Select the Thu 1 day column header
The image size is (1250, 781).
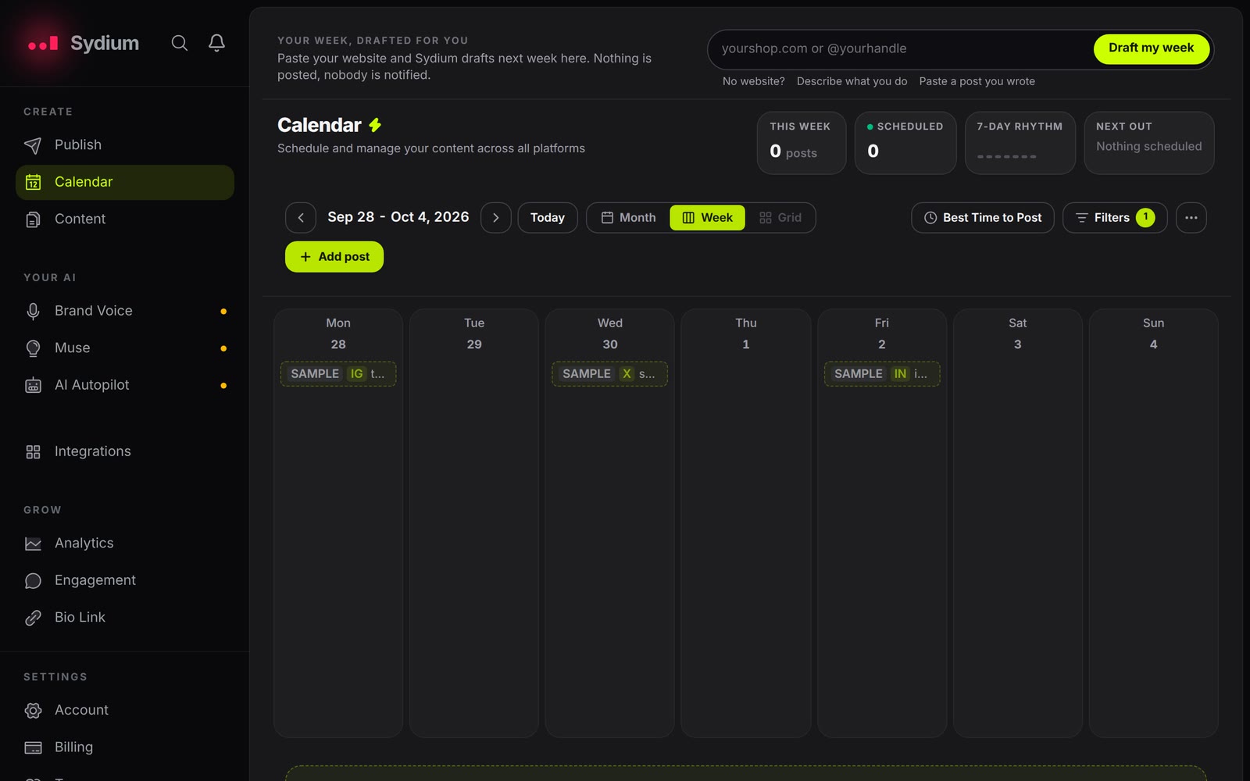tap(746, 333)
